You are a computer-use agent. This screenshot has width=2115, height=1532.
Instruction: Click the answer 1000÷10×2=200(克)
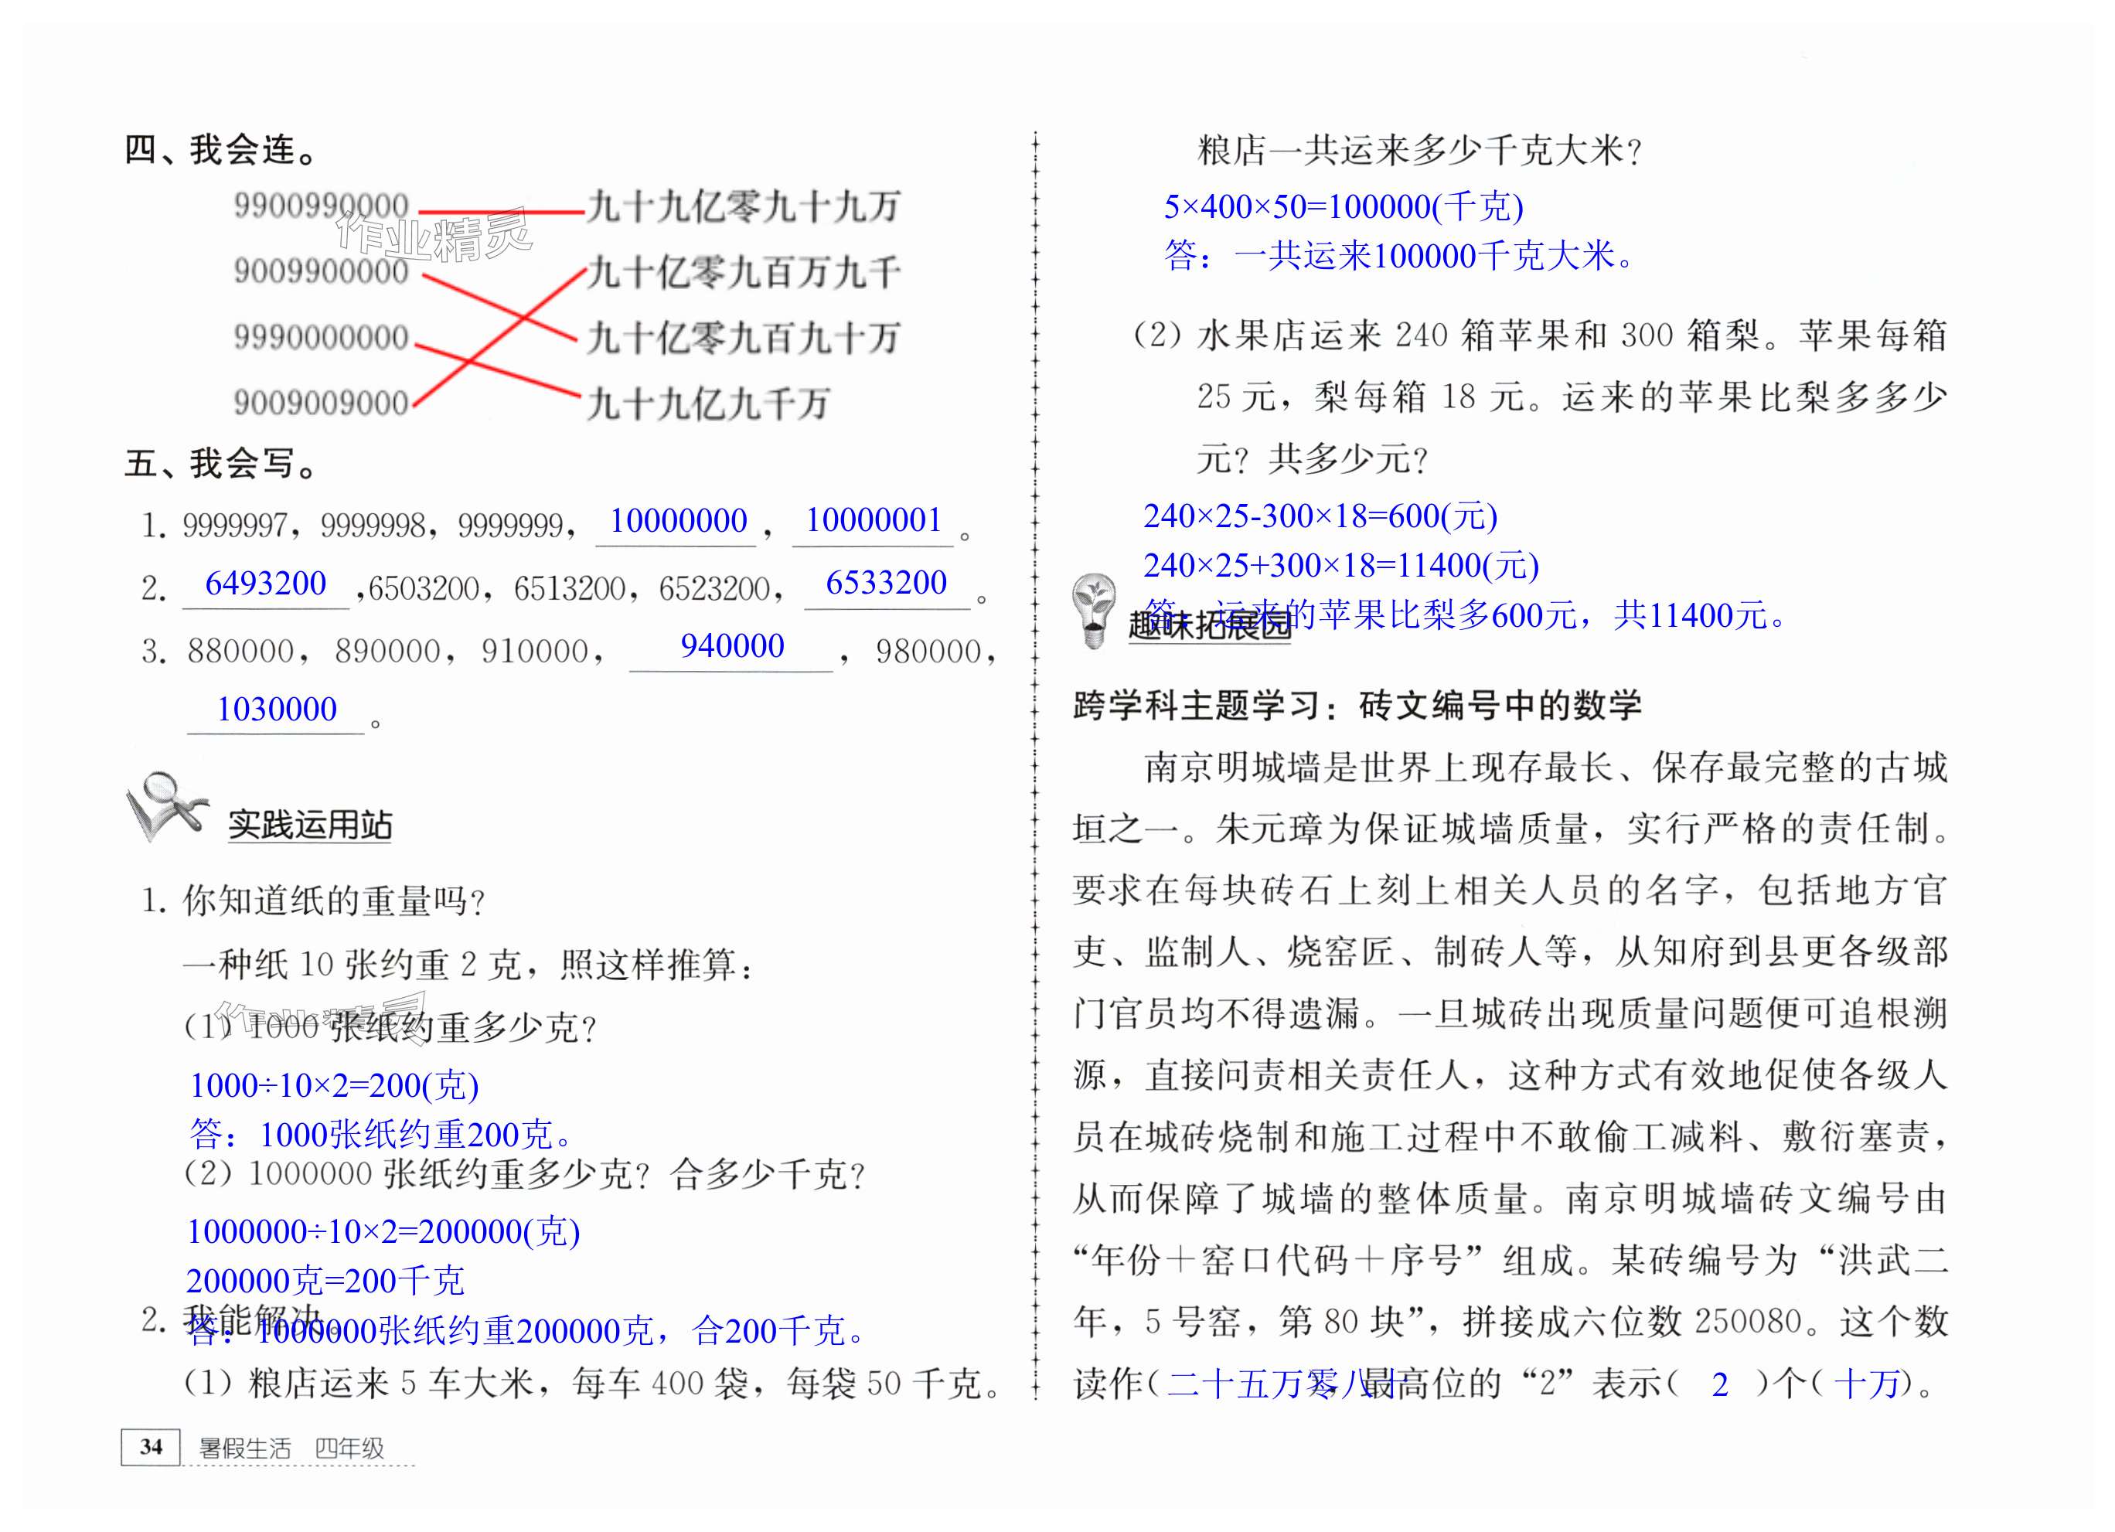pyautogui.click(x=334, y=1085)
